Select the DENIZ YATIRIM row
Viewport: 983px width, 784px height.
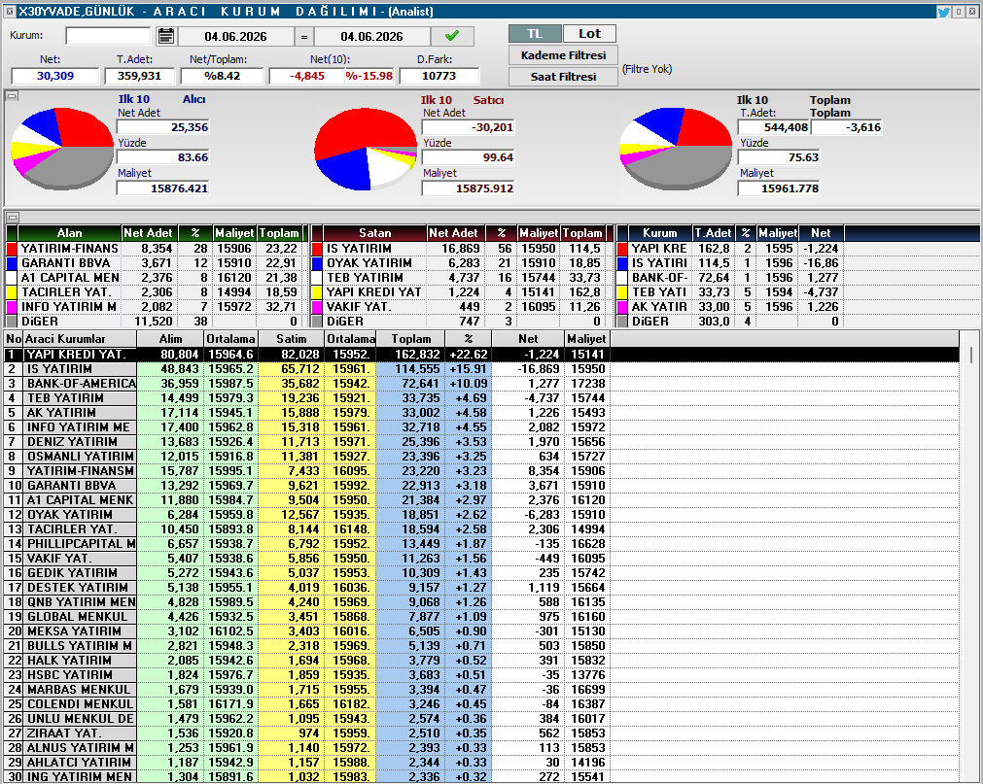pos(481,441)
